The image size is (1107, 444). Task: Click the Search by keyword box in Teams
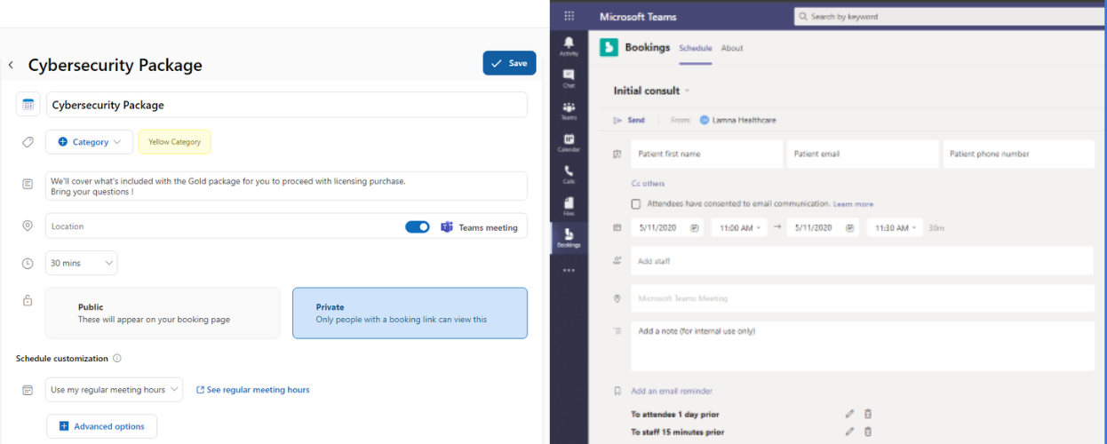pos(949,16)
